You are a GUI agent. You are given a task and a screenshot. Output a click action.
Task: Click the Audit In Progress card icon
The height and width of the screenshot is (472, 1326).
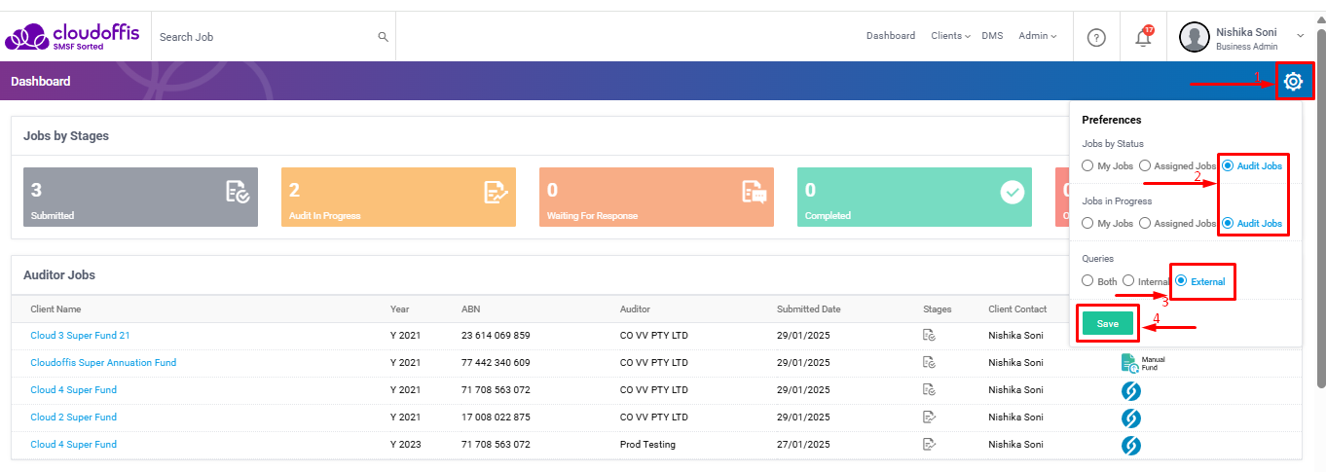pyautogui.click(x=496, y=192)
